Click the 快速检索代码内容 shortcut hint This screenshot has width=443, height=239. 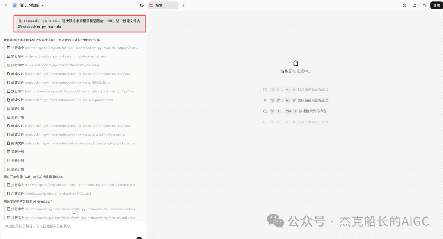[313, 111]
